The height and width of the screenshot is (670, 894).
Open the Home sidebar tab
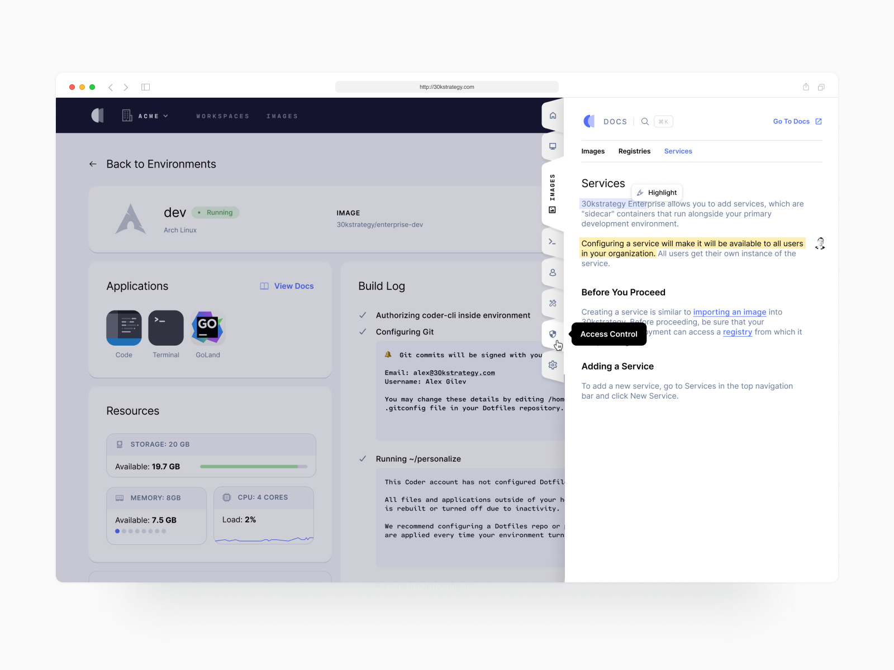(x=553, y=115)
